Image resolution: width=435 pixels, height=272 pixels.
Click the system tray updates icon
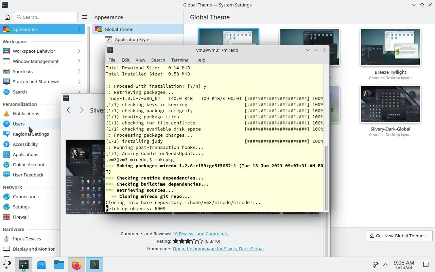376,265
